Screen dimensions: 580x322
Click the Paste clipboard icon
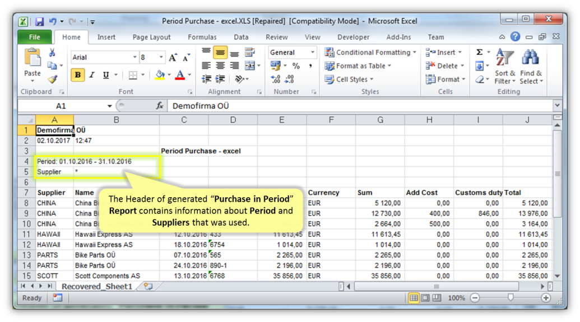(x=33, y=58)
